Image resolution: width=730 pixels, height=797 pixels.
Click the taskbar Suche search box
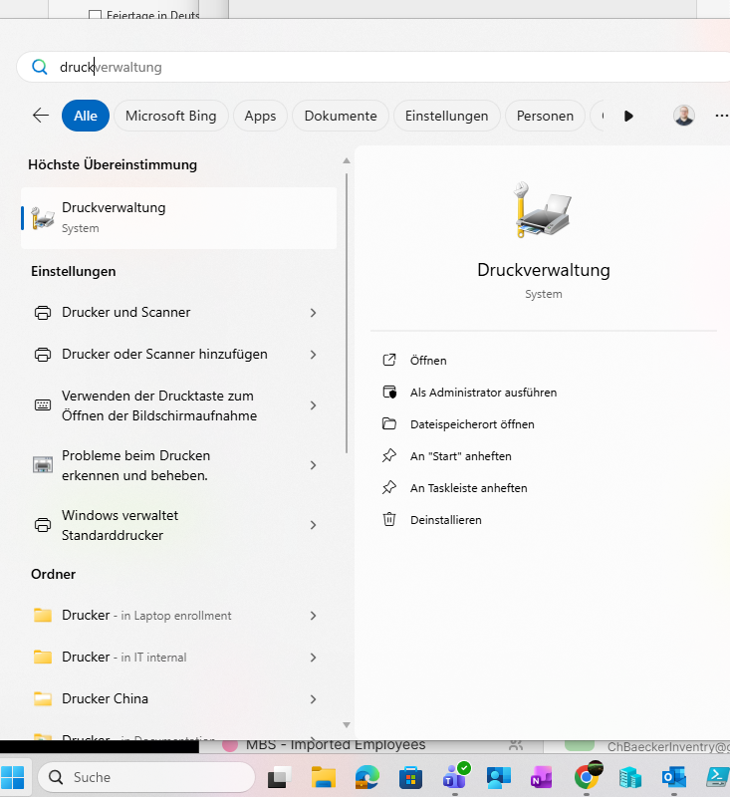(146, 777)
